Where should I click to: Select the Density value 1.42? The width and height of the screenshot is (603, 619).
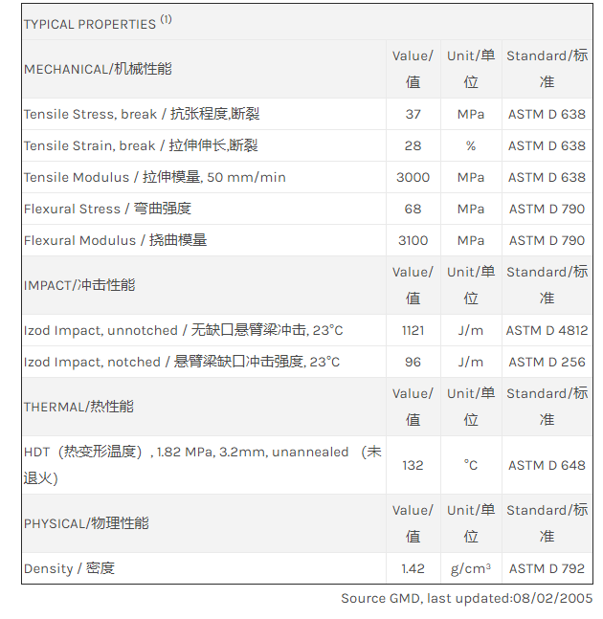[x=413, y=568]
